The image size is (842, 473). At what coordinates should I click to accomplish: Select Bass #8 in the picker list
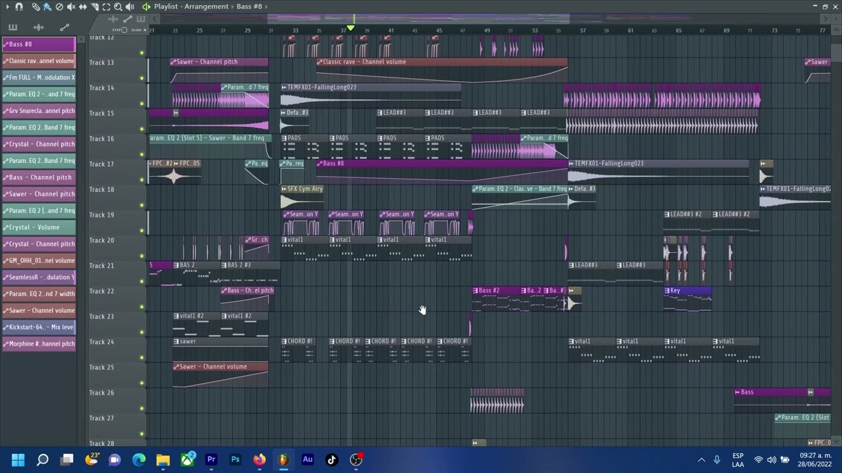point(38,44)
